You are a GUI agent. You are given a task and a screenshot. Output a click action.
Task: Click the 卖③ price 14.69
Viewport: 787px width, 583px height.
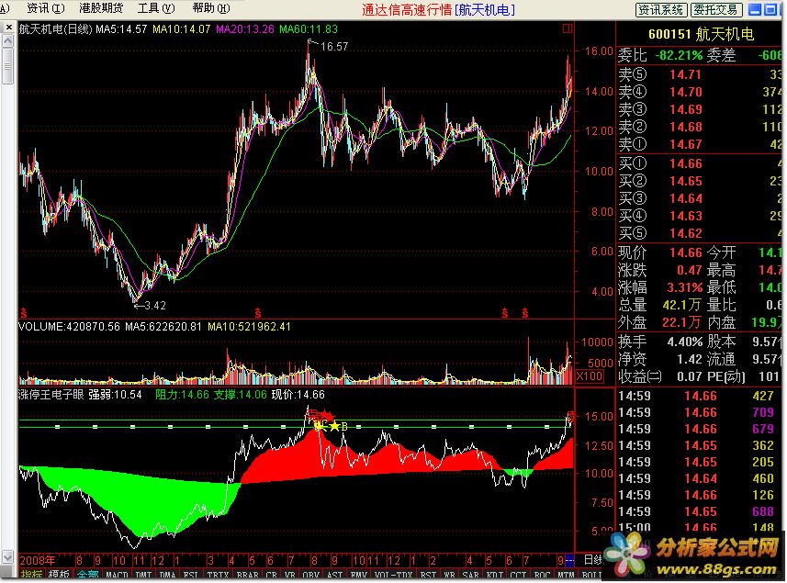(685, 109)
